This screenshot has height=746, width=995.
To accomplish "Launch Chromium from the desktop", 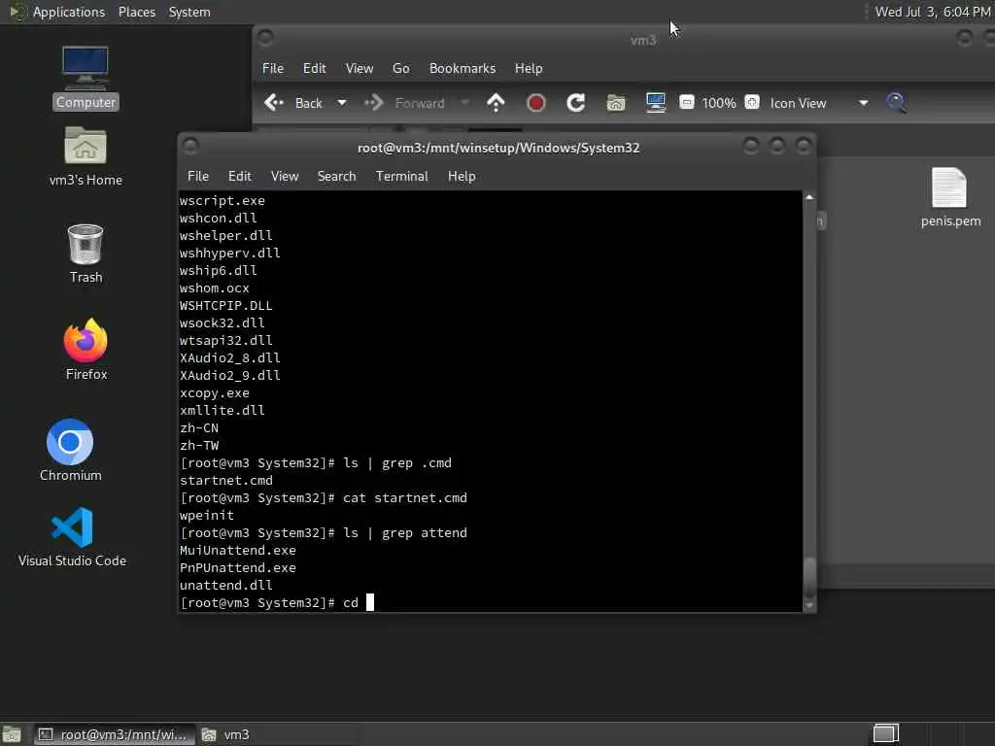I will pos(70,450).
